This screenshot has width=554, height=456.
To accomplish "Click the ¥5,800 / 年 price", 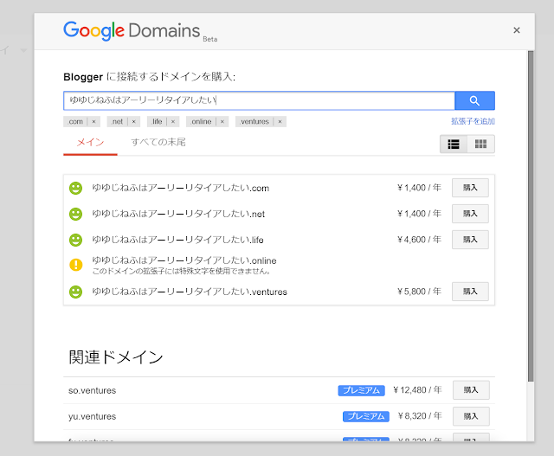I will (x=419, y=292).
